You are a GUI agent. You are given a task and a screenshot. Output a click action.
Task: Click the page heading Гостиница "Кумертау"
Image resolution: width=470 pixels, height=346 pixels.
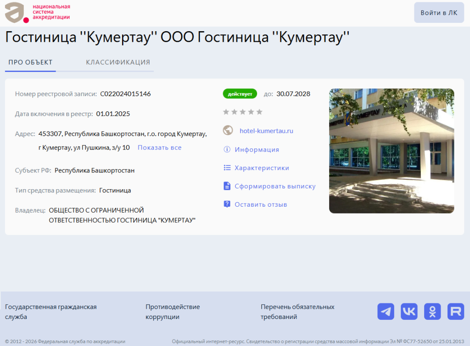[177, 38]
